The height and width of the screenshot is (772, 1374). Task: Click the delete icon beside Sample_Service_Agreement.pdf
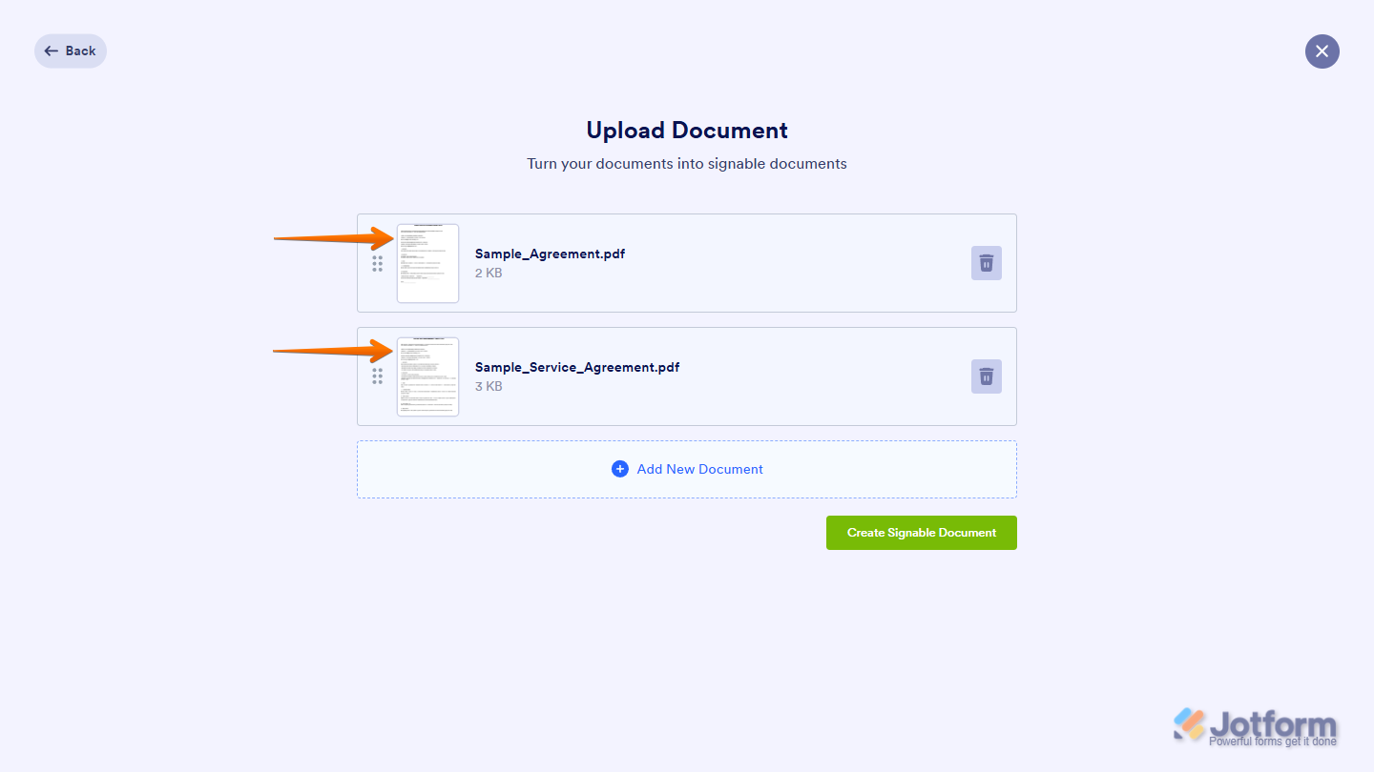coord(986,376)
